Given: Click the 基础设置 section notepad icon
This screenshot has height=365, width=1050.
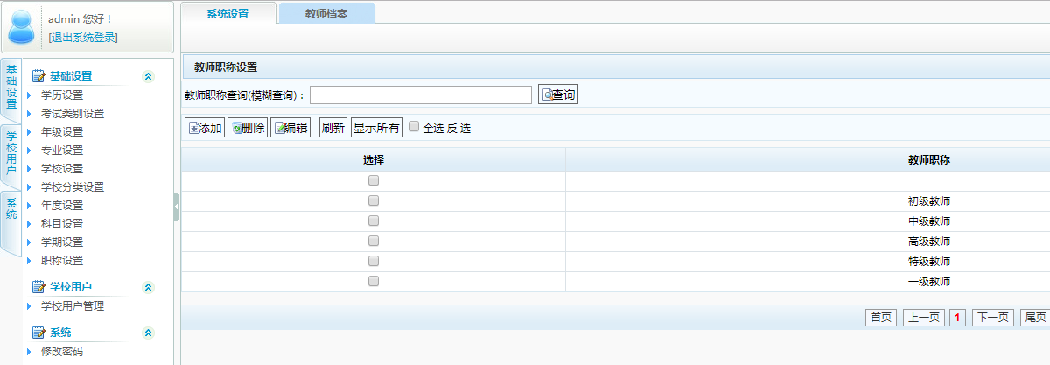Looking at the screenshot, I should pos(38,76).
